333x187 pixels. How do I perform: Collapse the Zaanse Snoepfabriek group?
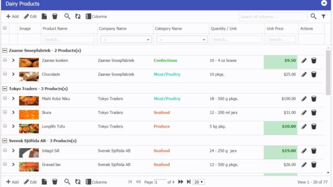[x=5, y=50]
